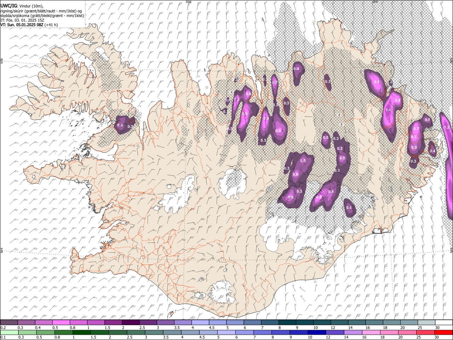Pick the bright red swatch ending bottom legend
The height and width of the screenshot is (340, 453).
[x=443, y=332]
